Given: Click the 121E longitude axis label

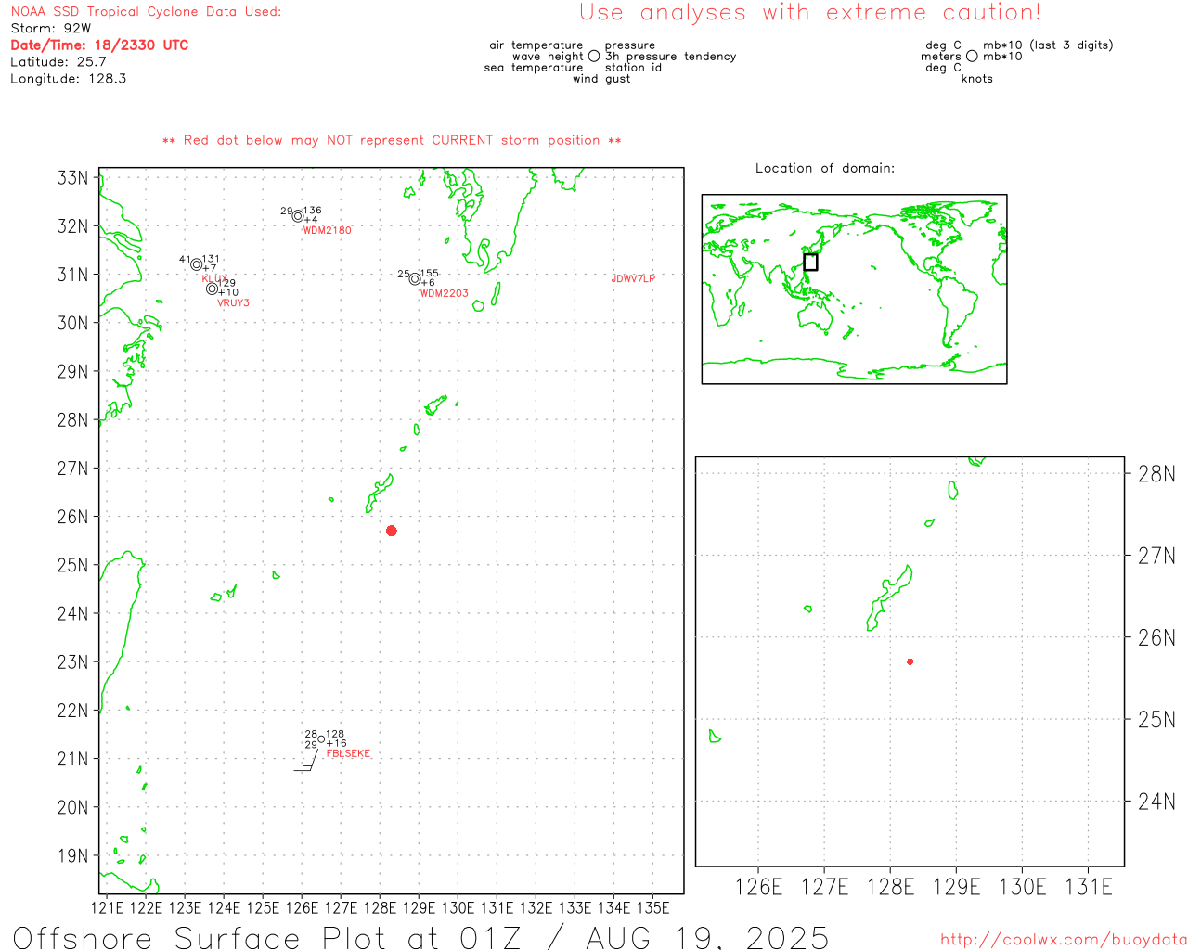Looking at the screenshot, I should point(107,907).
